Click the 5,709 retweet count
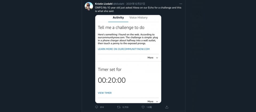The height and width of the screenshot is (112, 256). pyautogui.click(x=125, y=107)
